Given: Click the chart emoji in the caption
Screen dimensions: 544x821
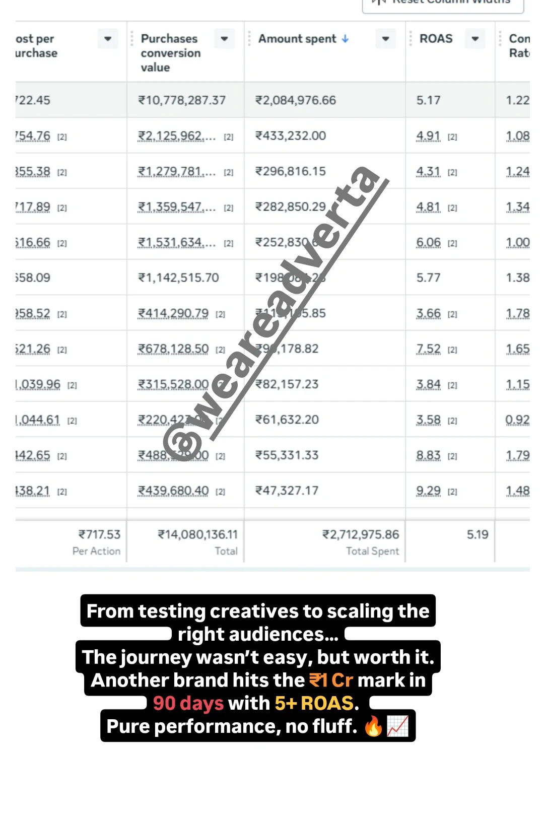Looking at the screenshot, I should pos(398,726).
